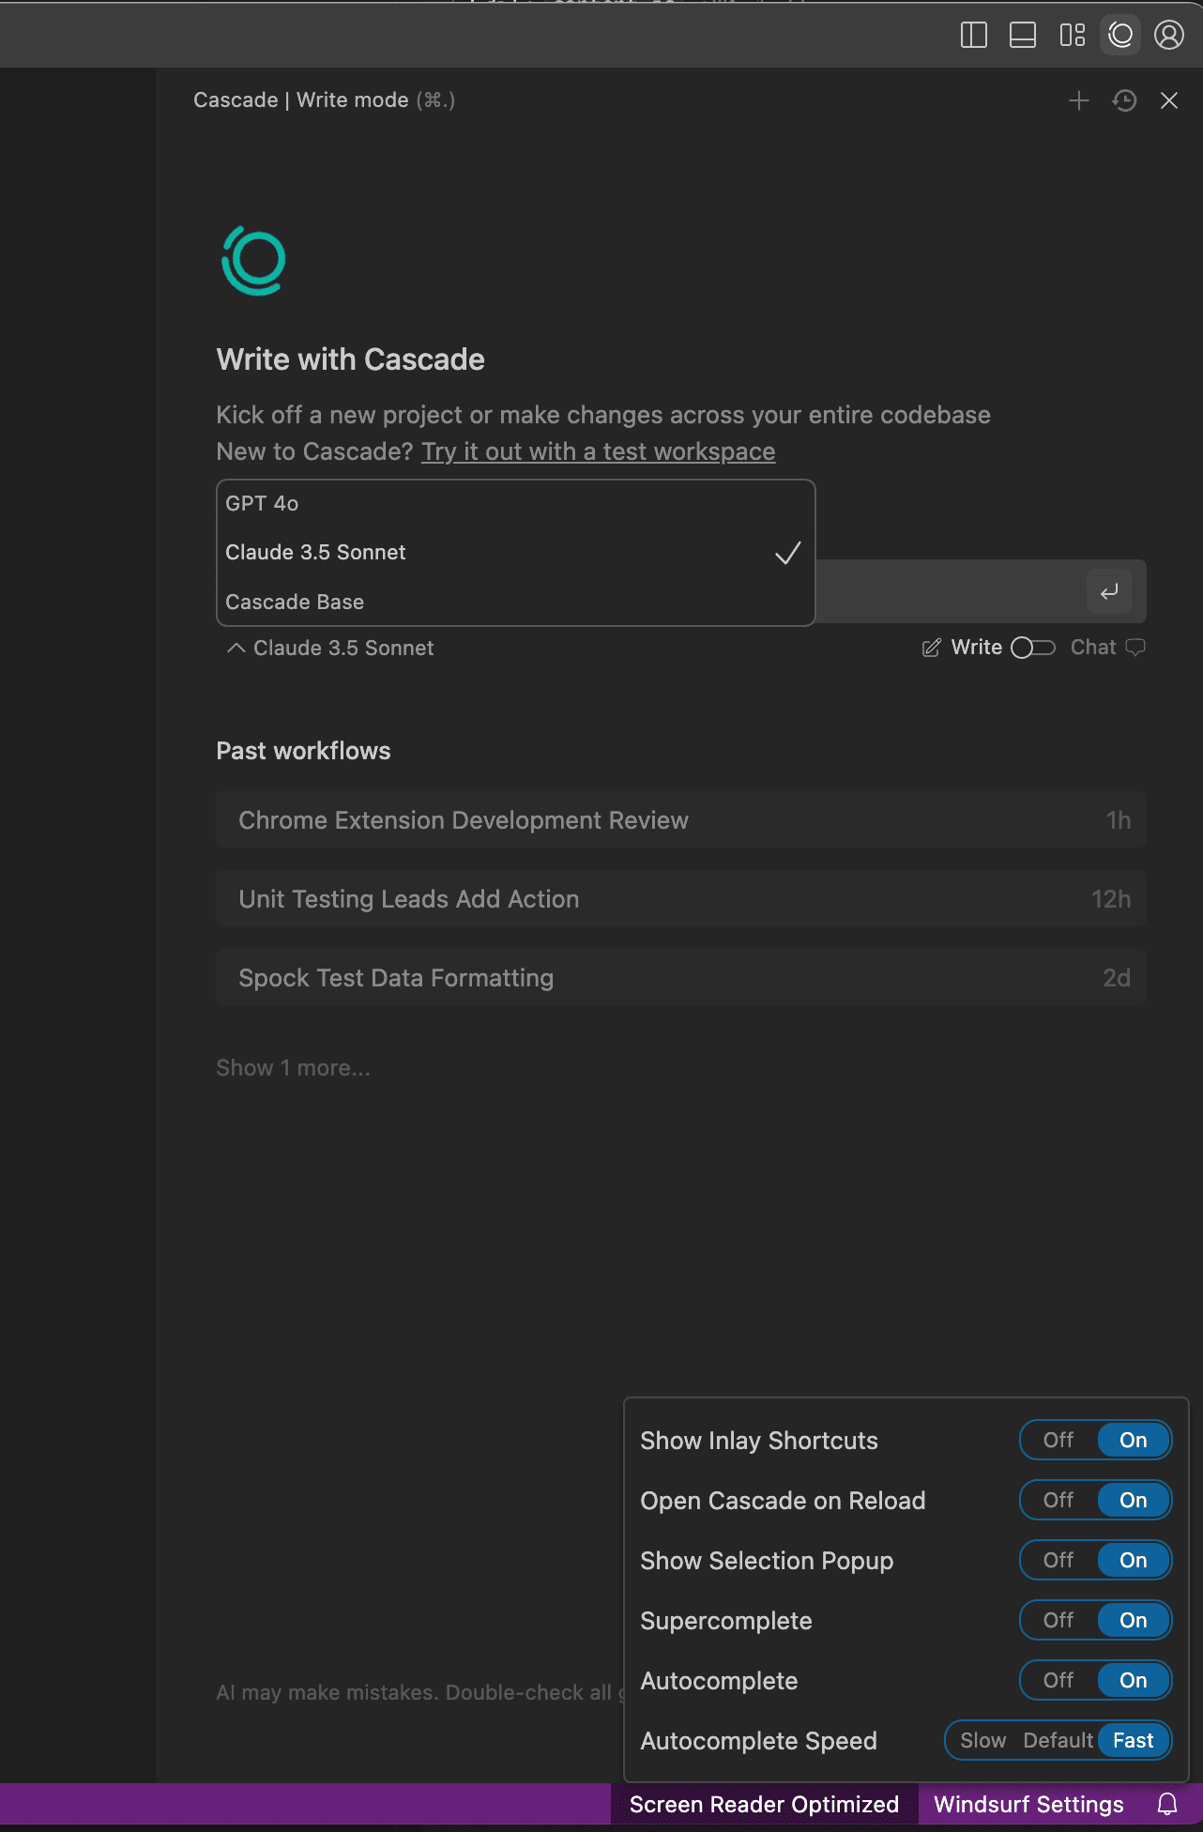Set Autocomplete Speed to Default
Screen dimensions: 1203x1832
click(x=1058, y=1740)
